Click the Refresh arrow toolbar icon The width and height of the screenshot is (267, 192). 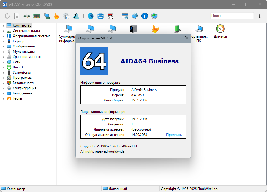tap(7, 16)
